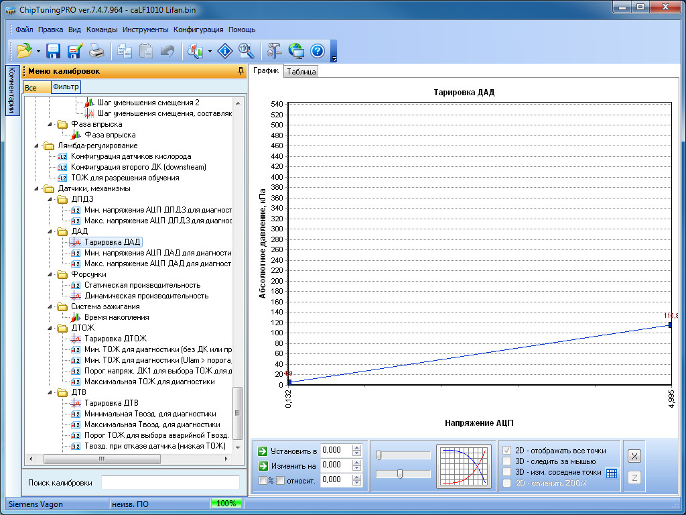Enable '3D - следить за мышью' checkbox
The image size is (686, 515).
click(507, 461)
